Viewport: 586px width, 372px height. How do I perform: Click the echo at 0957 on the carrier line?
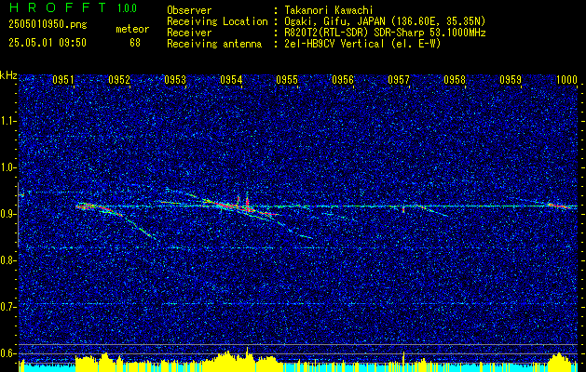[403, 208]
